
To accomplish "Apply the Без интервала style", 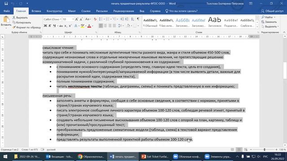I will [x=166, y=22].
